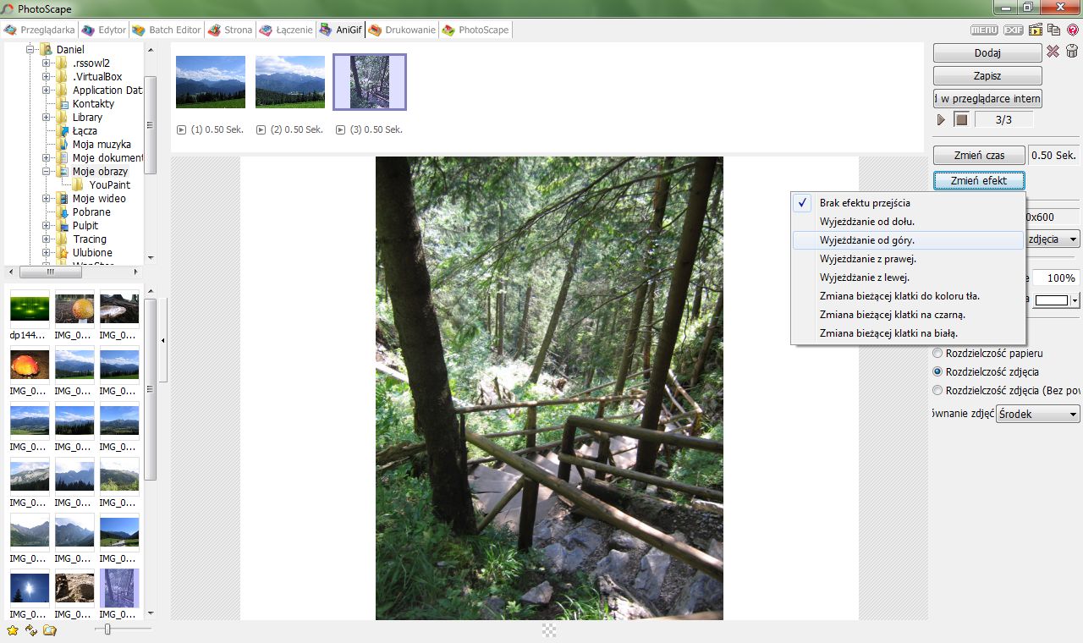Open the MENU icon in top bar

tap(984, 30)
